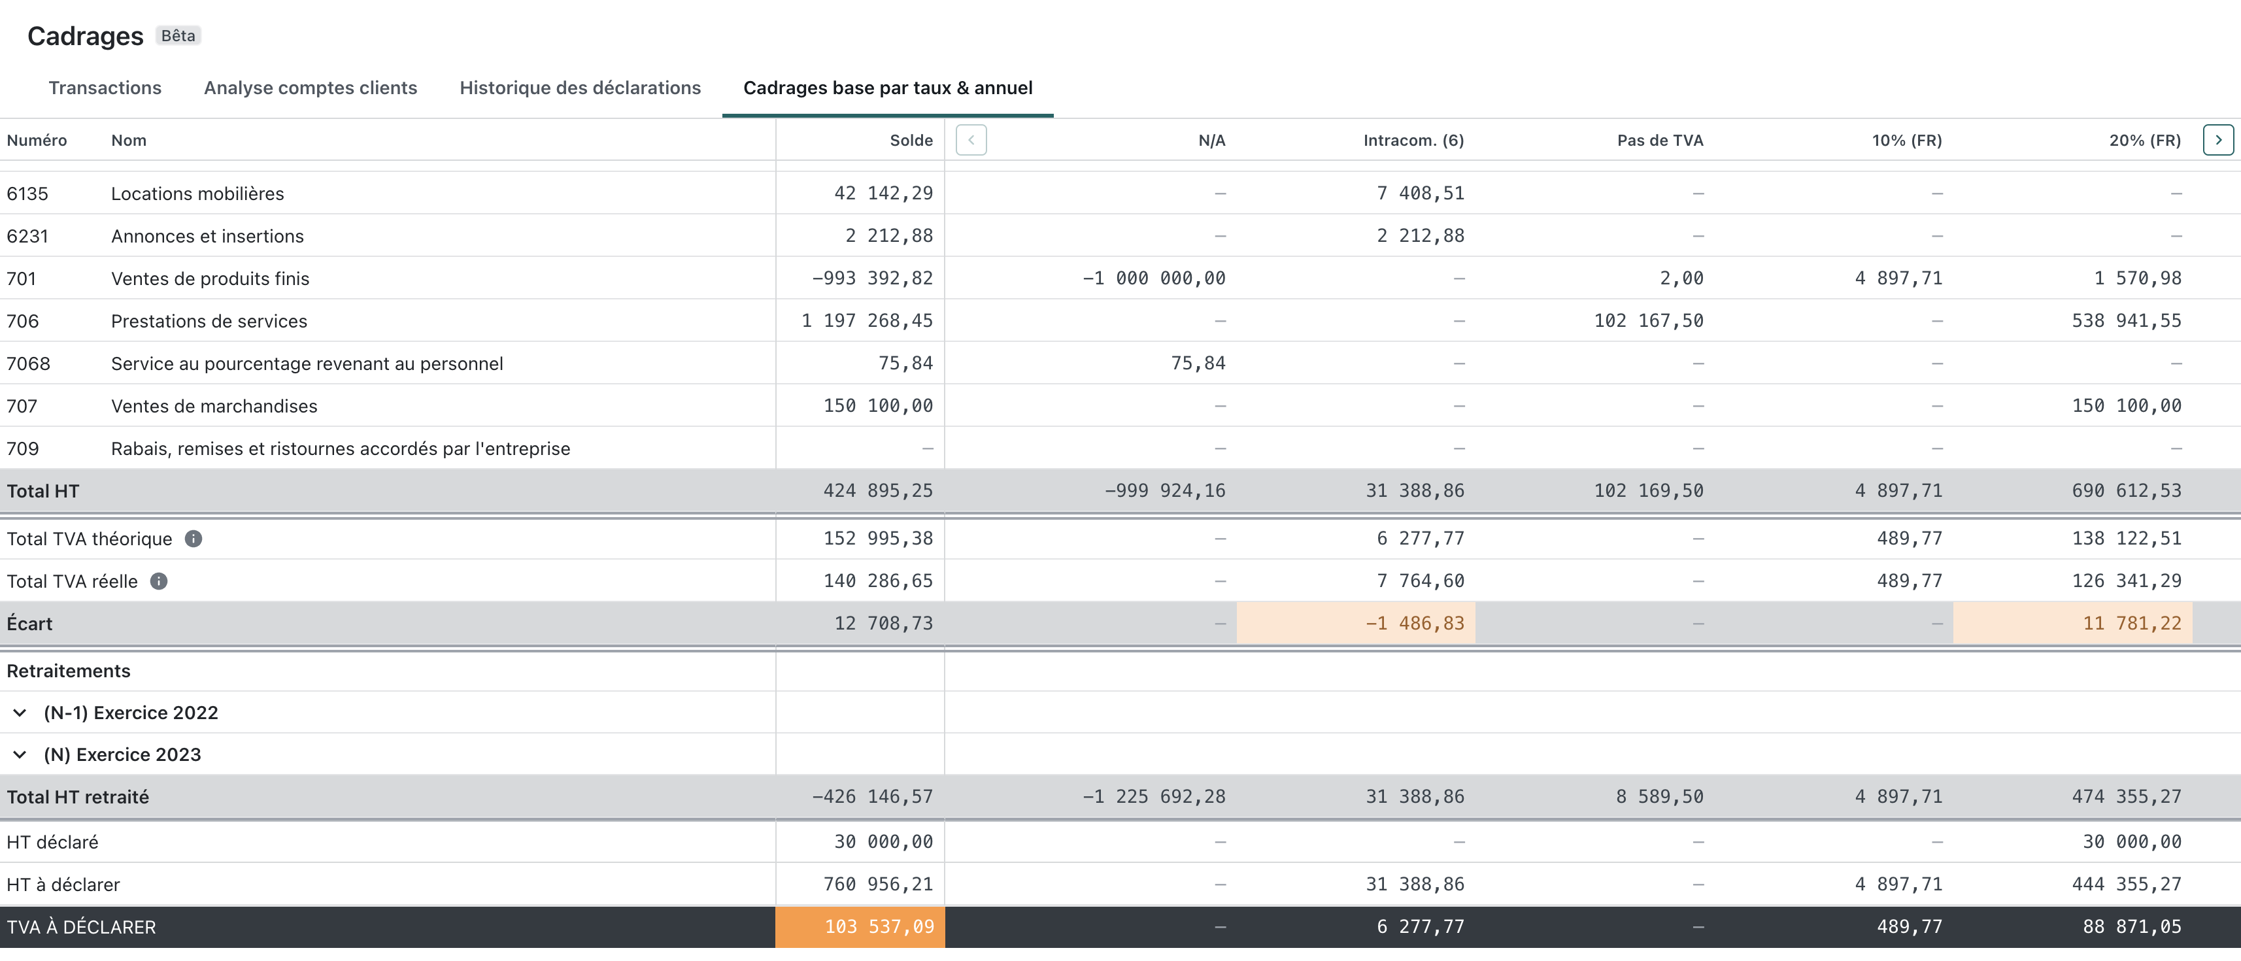Click the HT à déclarer row label

[63, 885]
